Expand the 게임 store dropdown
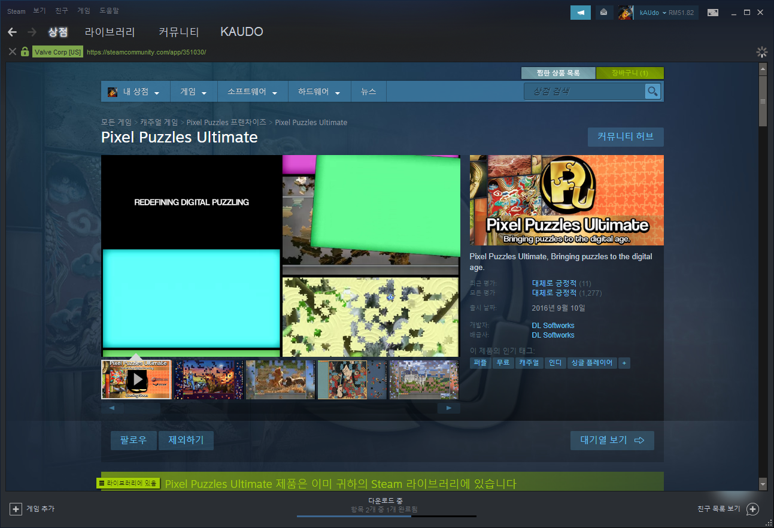The width and height of the screenshot is (774, 528). click(193, 92)
